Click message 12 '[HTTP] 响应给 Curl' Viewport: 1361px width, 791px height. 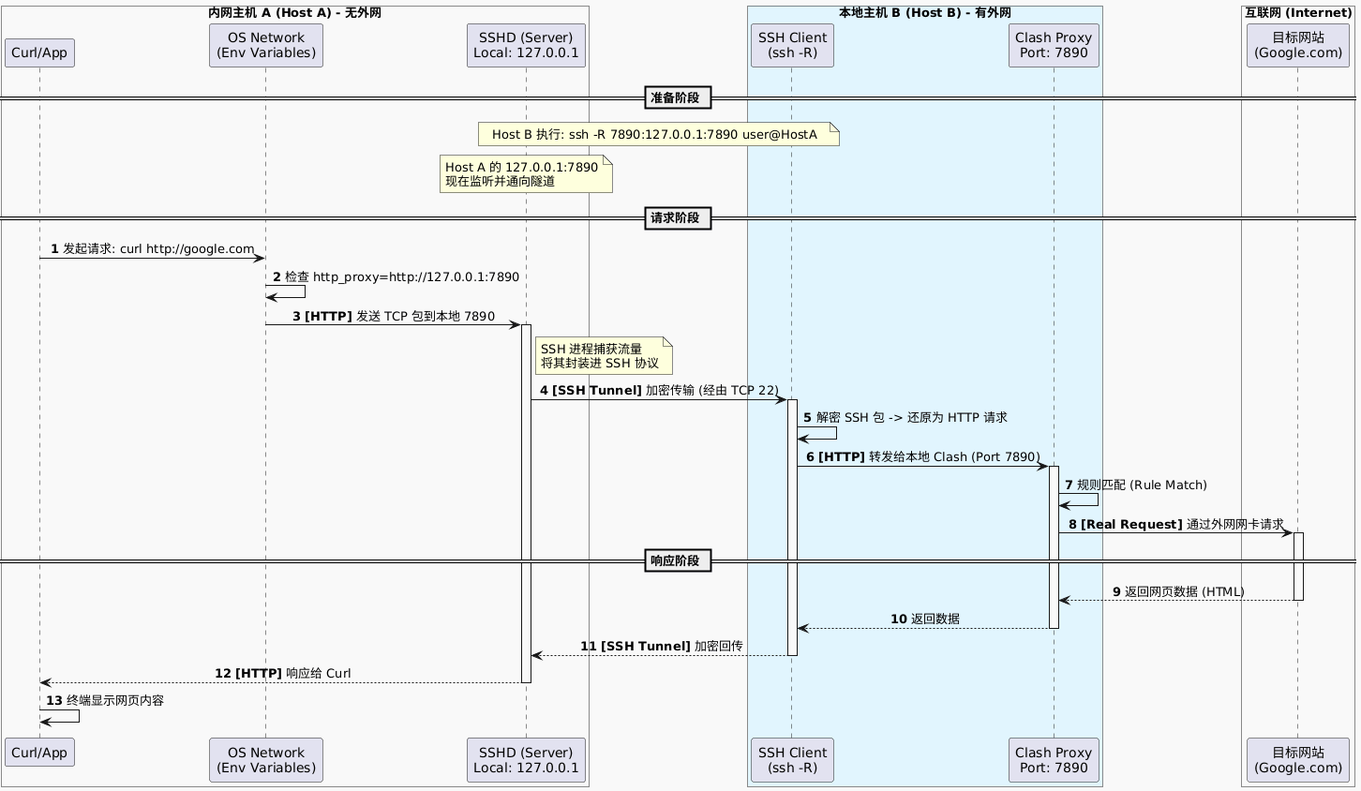283,673
